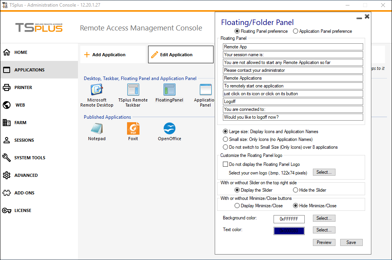392x260 pixels.
Task: Select the TSplus Remote Taskbar icon
Action: tap(133, 90)
